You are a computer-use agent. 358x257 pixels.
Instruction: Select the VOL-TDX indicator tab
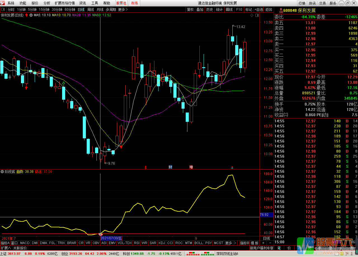[x=125, y=243]
